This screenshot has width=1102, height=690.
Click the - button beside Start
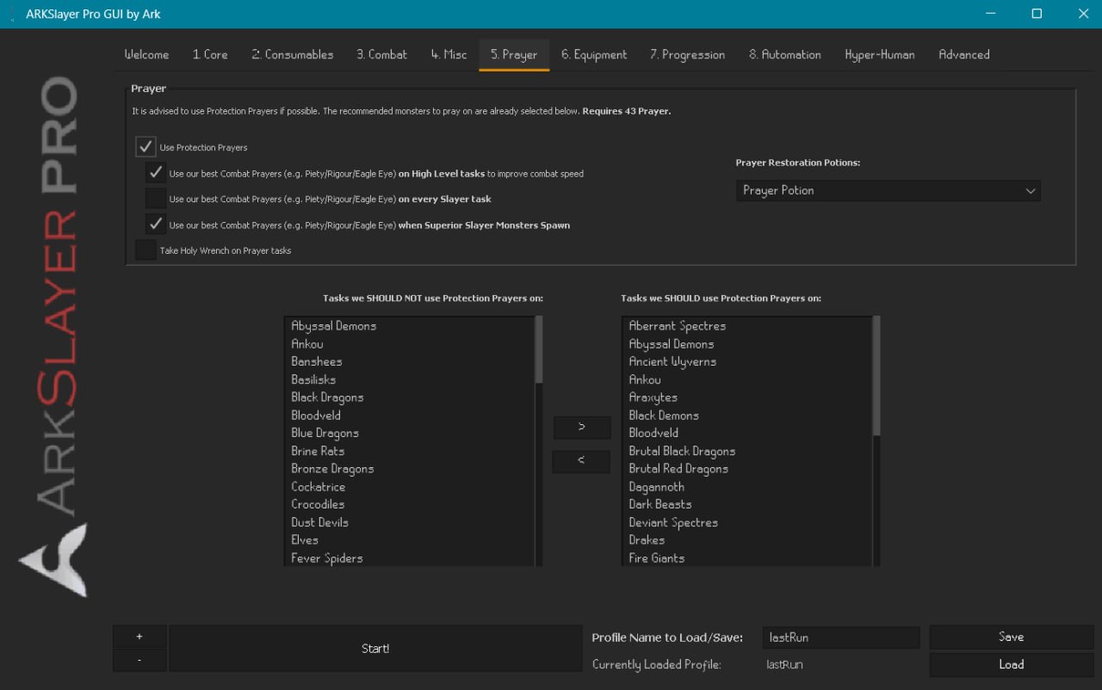point(139,660)
